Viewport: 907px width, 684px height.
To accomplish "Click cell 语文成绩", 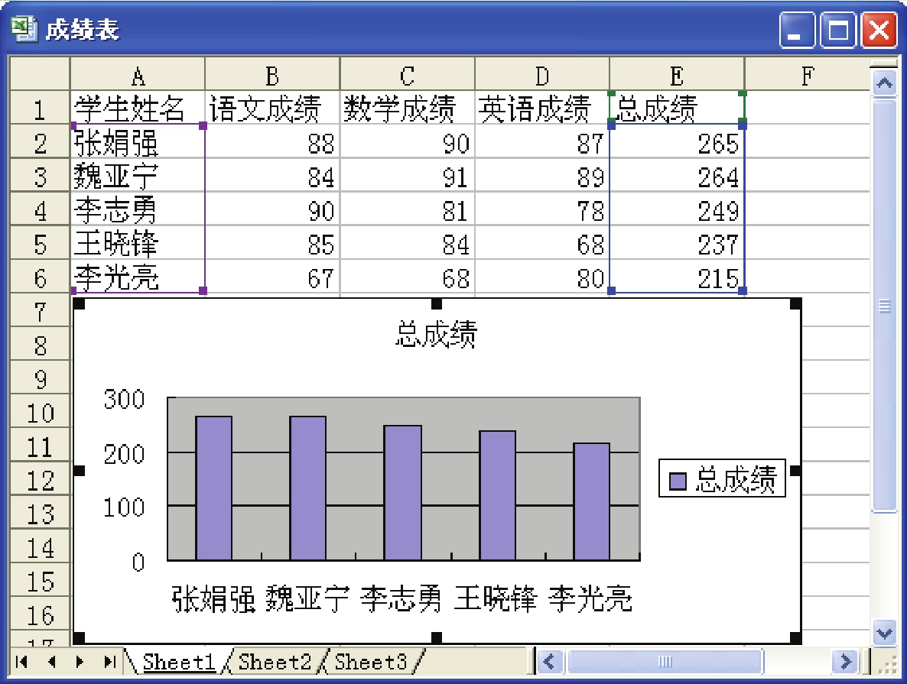I will pyautogui.click(x=272, y=108).
